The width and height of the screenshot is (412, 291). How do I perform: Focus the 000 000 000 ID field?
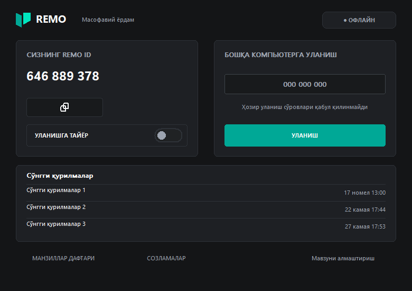tap(305, 84)
